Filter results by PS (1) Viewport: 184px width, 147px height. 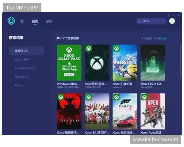[x=19, y=85]
